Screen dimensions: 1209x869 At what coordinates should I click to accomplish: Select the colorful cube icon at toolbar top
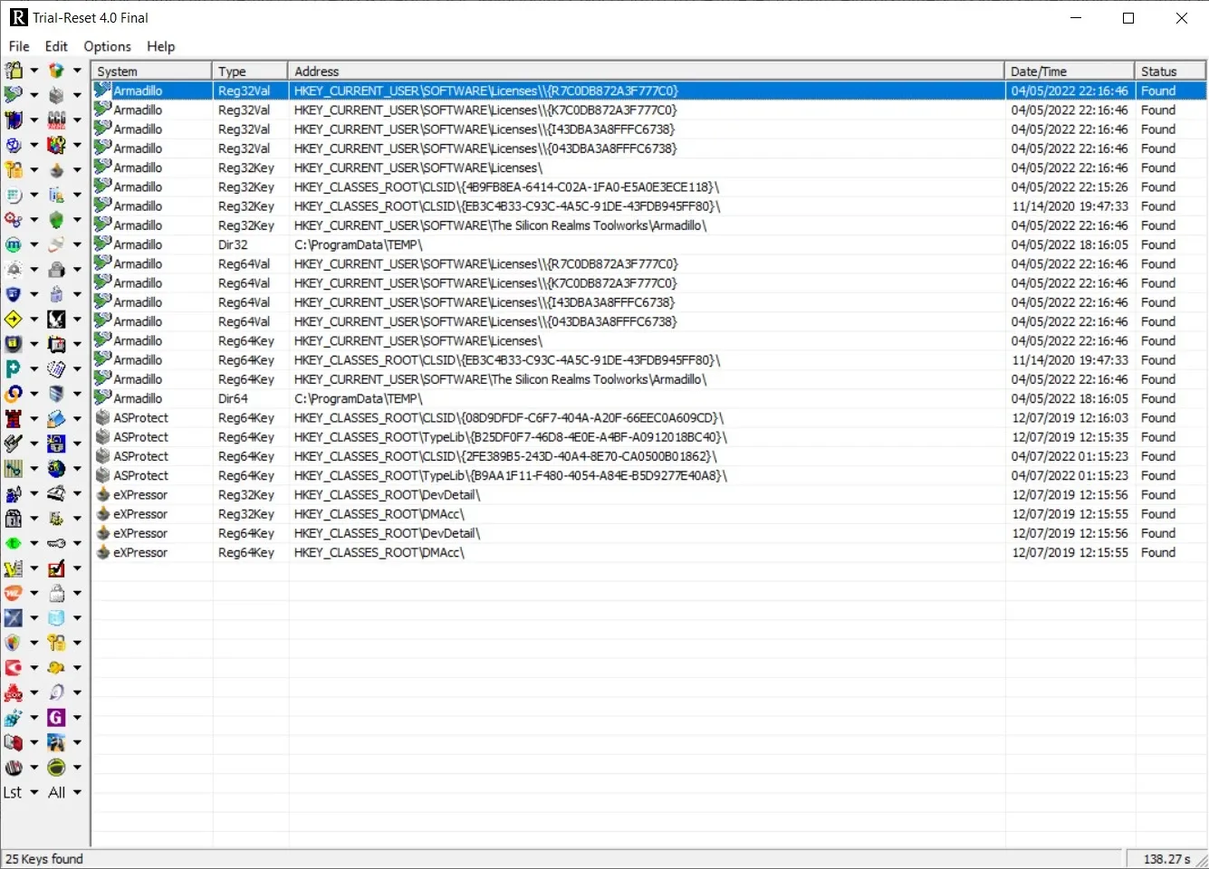(56, 70)
